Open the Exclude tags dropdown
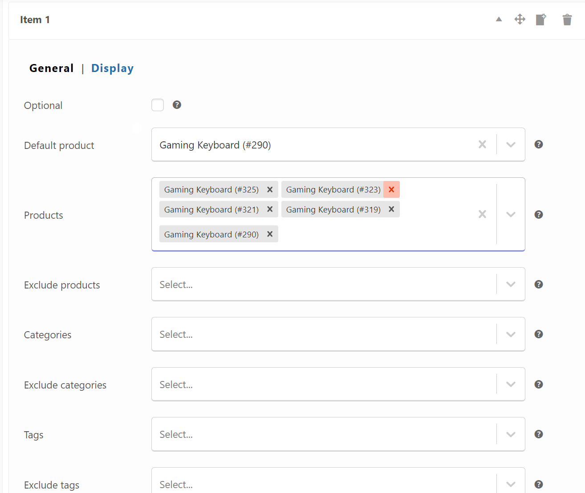Image resolution: width=585 pixels, height=493 pixels. [511, 484]
